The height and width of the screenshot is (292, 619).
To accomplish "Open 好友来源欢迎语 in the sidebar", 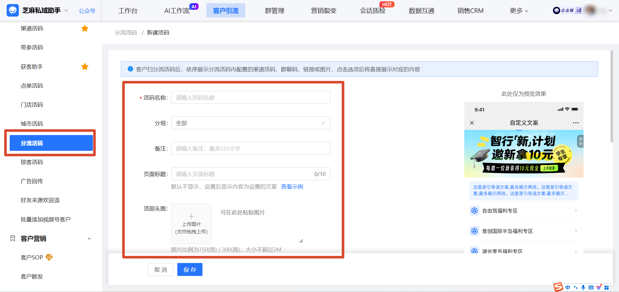I will pyautogui.click(x=40, y=200).
